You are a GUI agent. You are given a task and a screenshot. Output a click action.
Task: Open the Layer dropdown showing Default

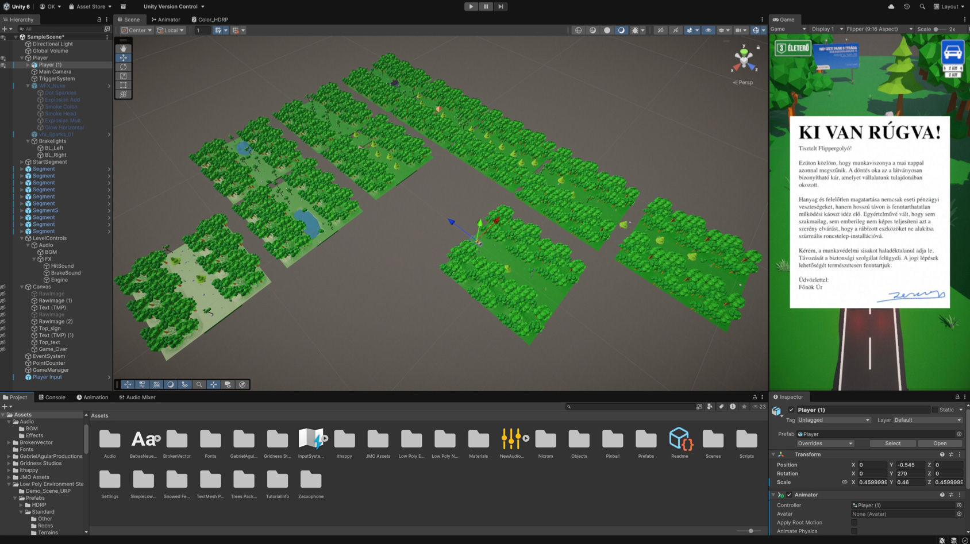(927, 420)
